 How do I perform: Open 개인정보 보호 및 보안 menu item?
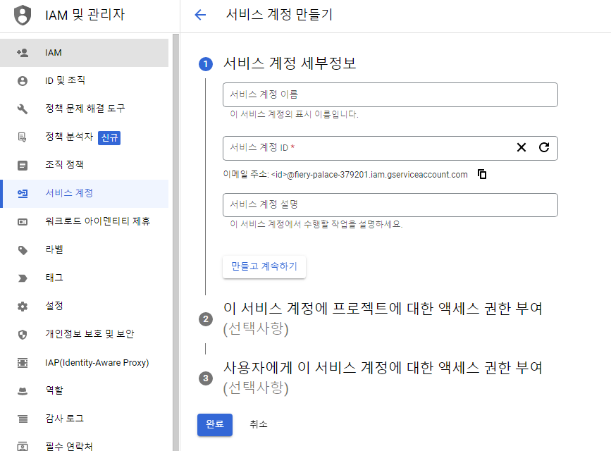coord(84,335)
